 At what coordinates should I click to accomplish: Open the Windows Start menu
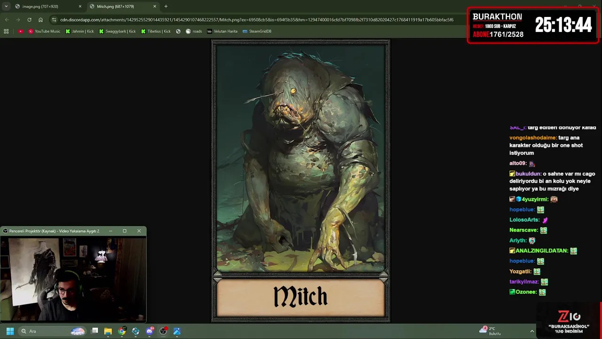coord(10,331)
